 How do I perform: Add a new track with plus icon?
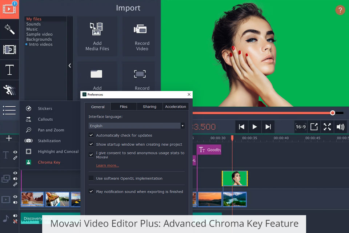[9, 138]
